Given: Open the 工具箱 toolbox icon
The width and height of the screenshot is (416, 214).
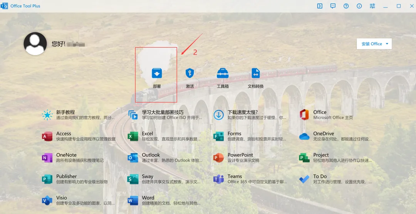Looking at the screenshot, I should 223,73.
